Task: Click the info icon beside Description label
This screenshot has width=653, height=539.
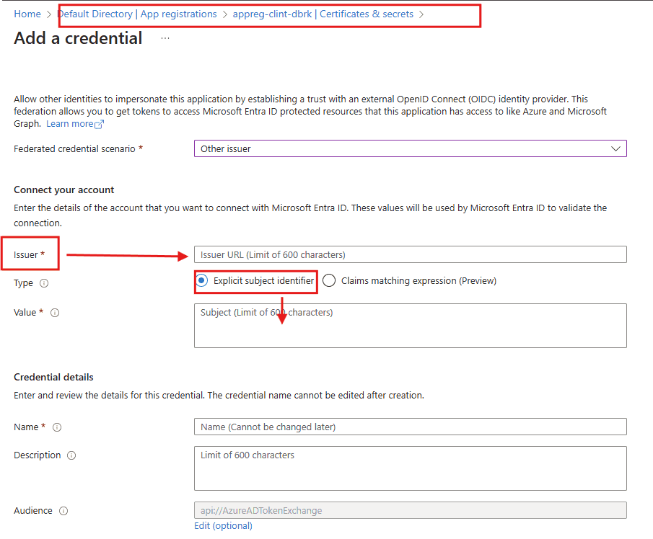Action: pyautogui.click(x=71, y=455)
